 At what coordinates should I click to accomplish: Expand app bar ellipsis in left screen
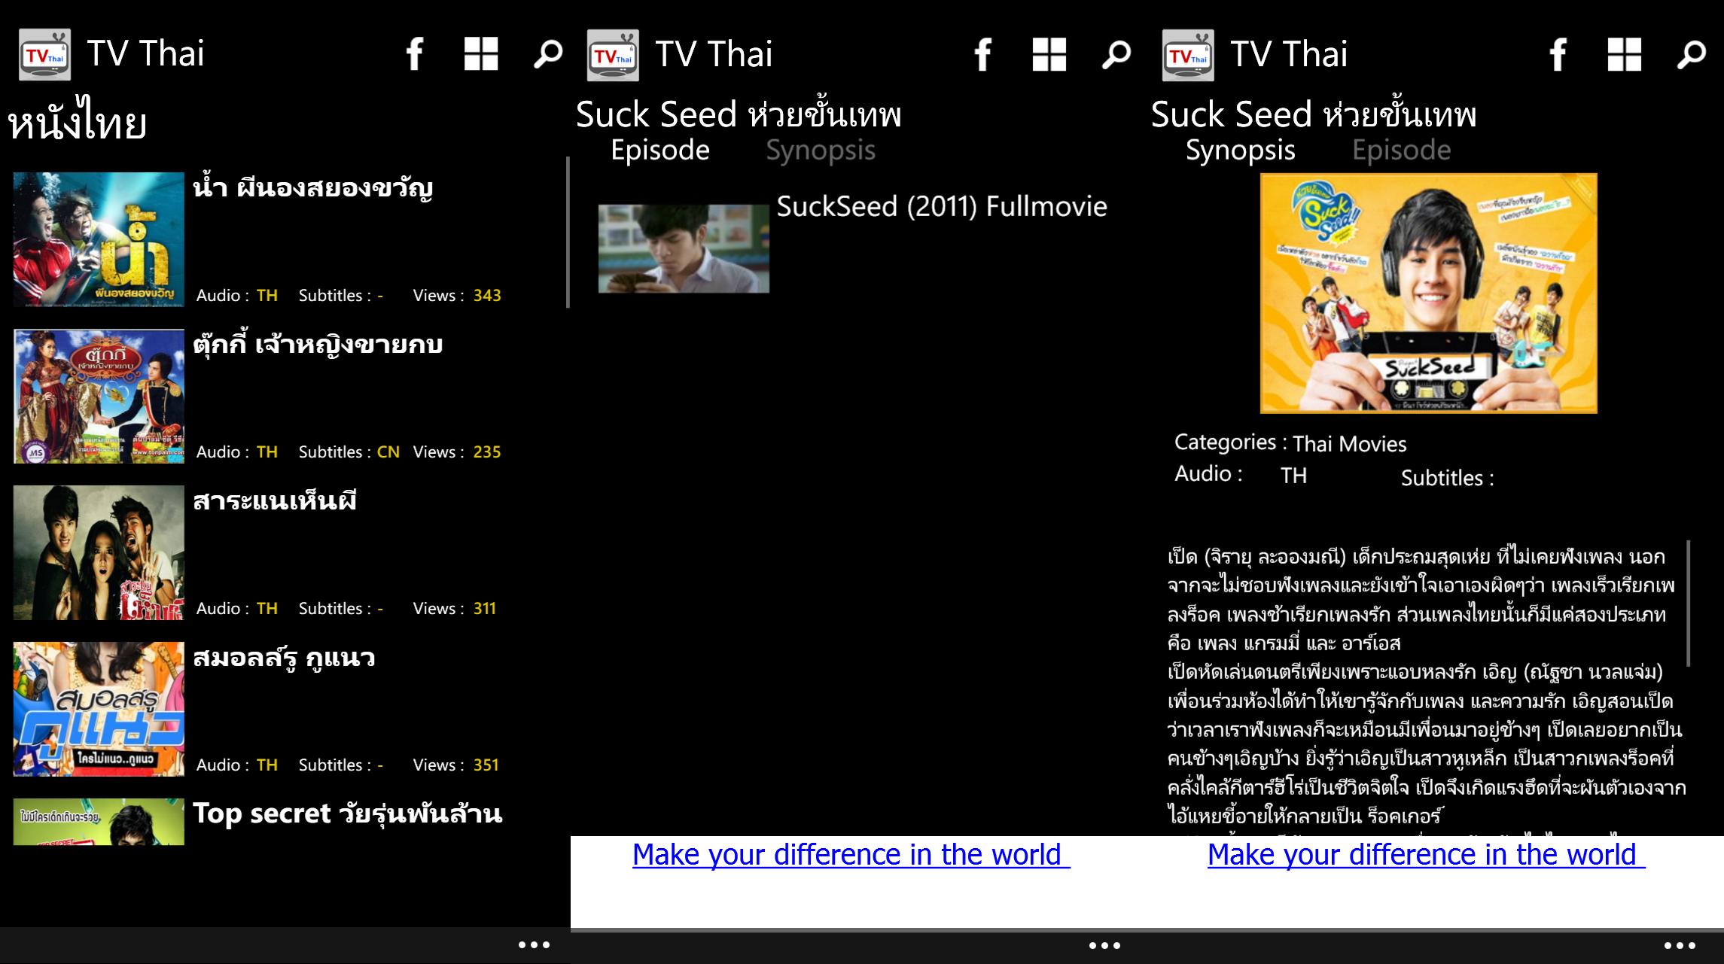tap(534, 945)
